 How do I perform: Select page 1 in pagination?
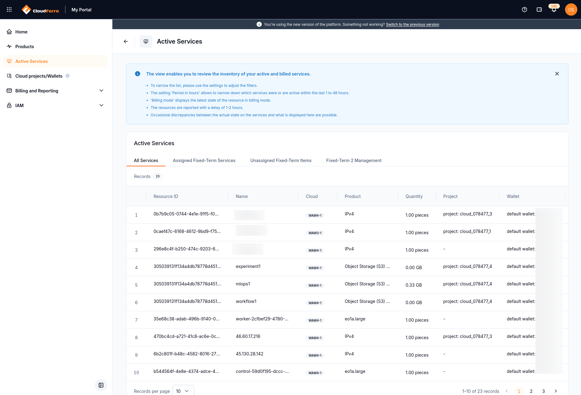pyautogui.click(x=519, y=391)
